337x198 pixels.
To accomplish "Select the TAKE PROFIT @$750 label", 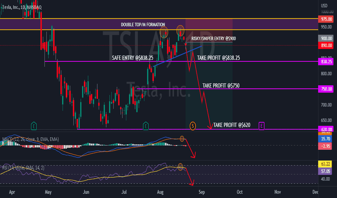I will pyautogui.click(x=221, y=86).
